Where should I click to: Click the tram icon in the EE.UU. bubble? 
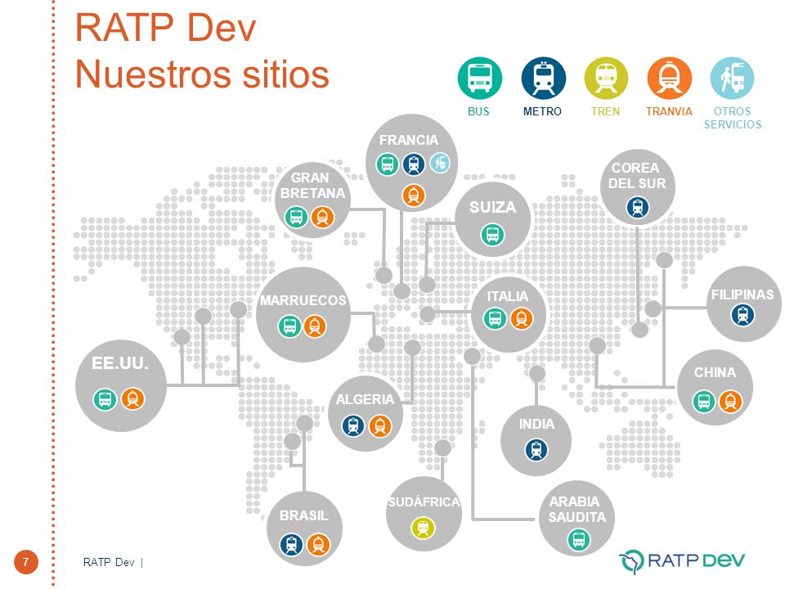pos(132,398)
